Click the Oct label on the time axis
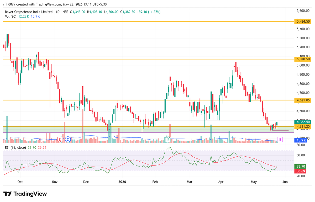This screenshot has width=315, height=202. pyautogui.click(x=20, y=182)
